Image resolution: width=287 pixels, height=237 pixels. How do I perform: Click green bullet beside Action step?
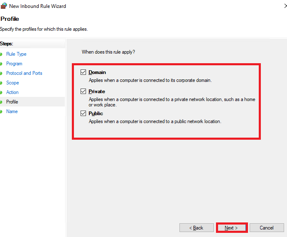click(x=1, y=92)
